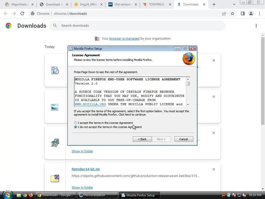Viewport: 265px width, 199px height.
Task: Toggle the side panel icon
Action: pos(243,13)
